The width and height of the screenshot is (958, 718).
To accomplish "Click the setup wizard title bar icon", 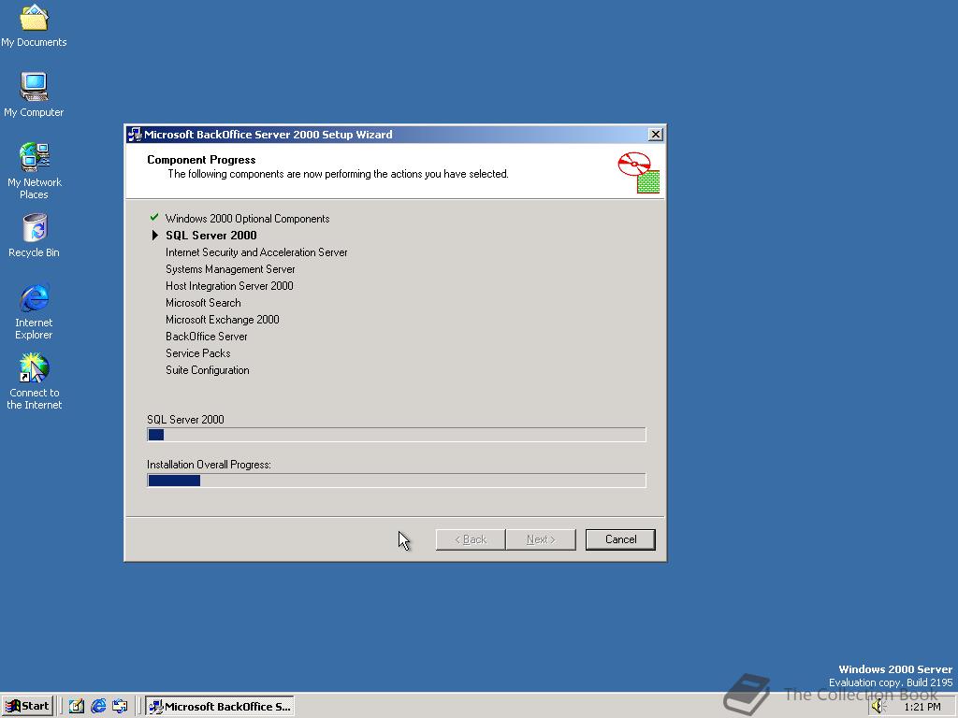I will (x=135, y=135).
